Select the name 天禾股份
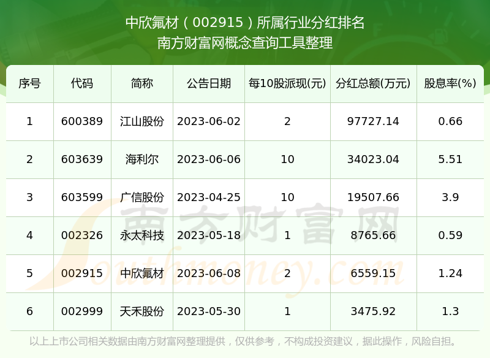This screenshot has width=490, height=358. [142, 311]
